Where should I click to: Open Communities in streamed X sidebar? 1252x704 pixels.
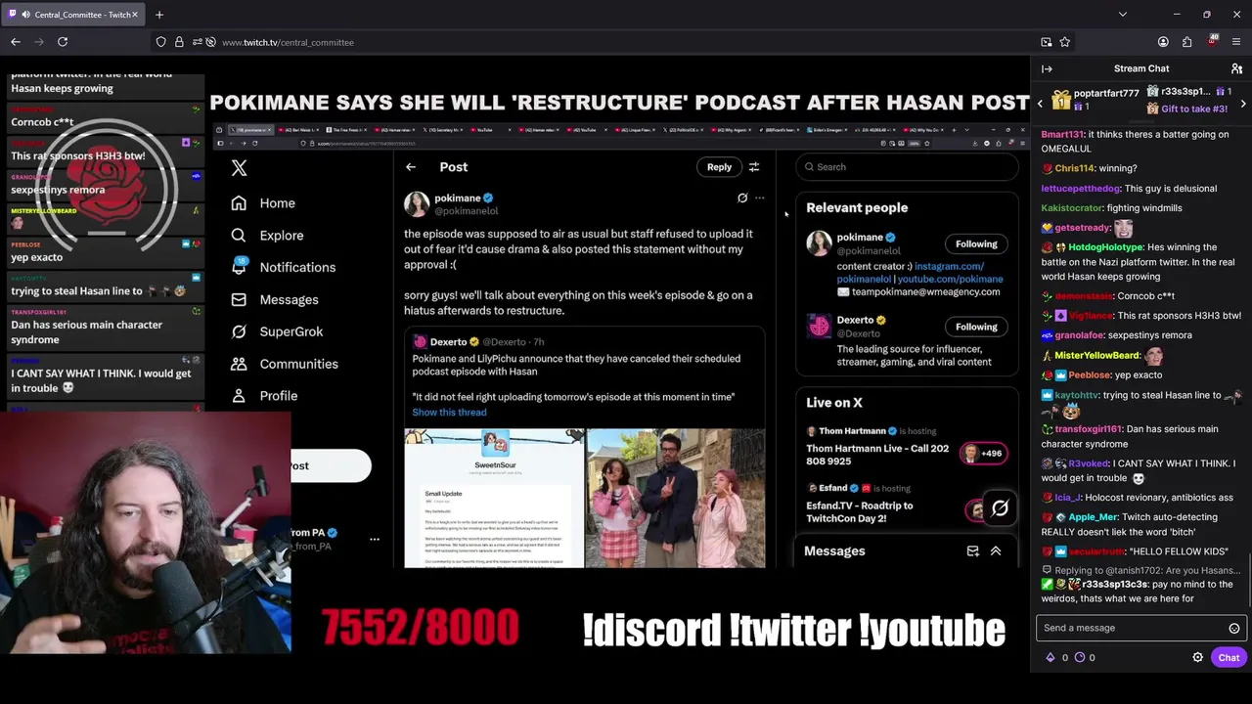pos(284,364)
